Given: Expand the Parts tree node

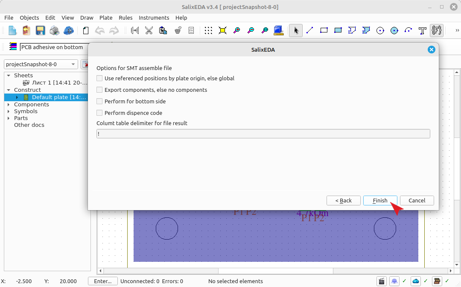Looking at the screenshot, I should click(9, 118).
